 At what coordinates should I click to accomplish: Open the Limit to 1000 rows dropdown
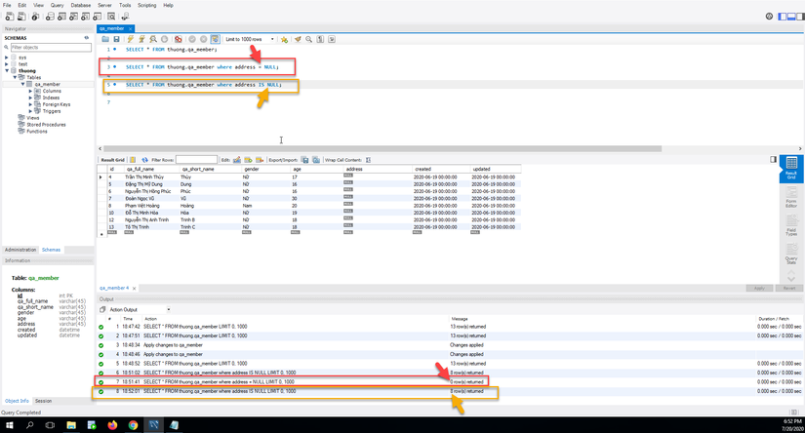pos(250,40)
